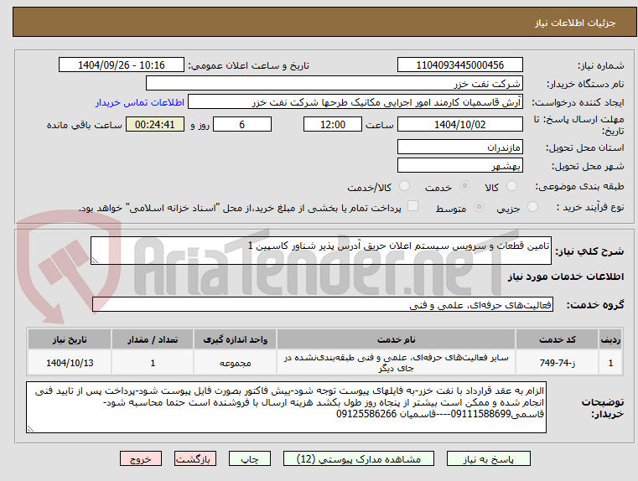Image resolution: width=638 pixels, height=481 pixels.
Task: Select the کالا radio button
Action: click(511, 186)
